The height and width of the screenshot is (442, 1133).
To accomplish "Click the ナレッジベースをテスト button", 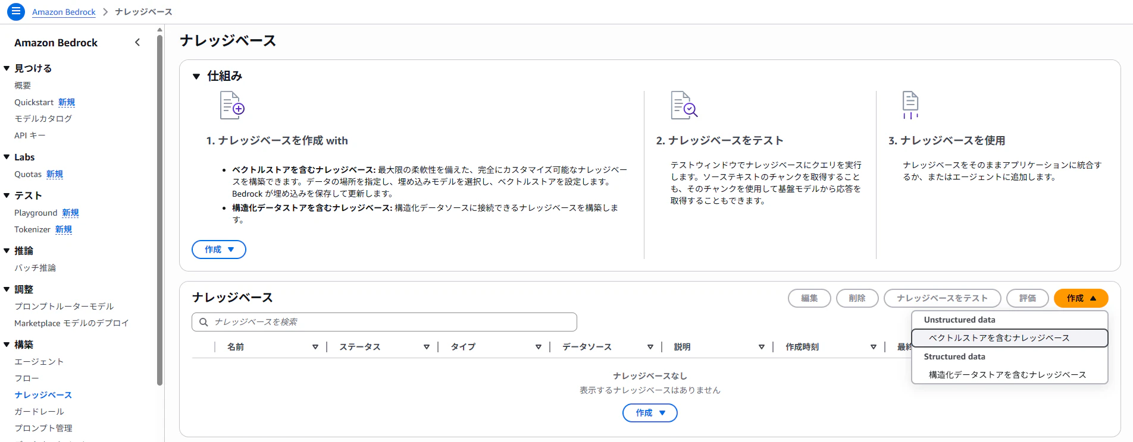I will coord(943,298).
